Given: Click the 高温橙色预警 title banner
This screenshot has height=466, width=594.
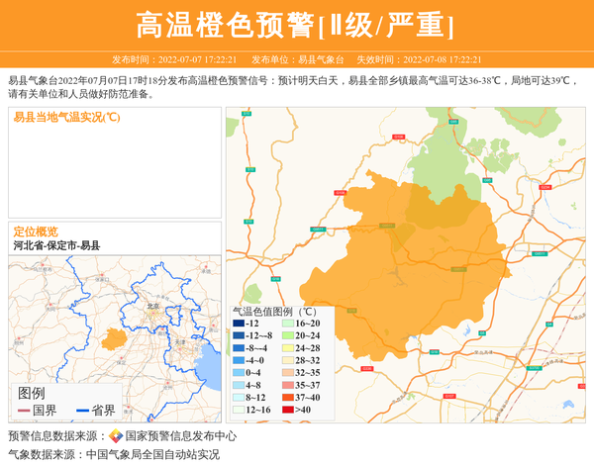Looking at the screenshot, I should point(296,26).
